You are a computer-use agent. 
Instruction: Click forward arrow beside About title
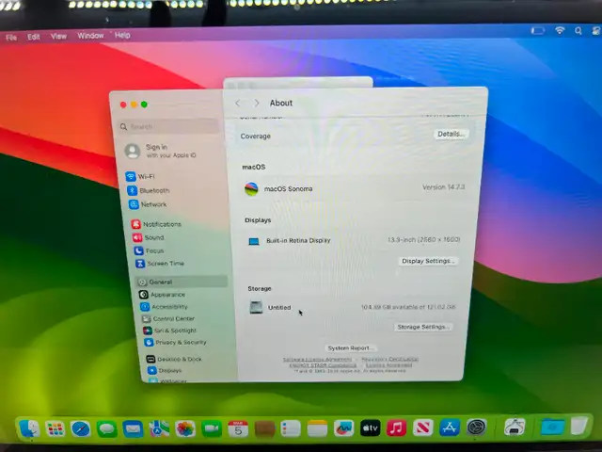click(257, 103)
